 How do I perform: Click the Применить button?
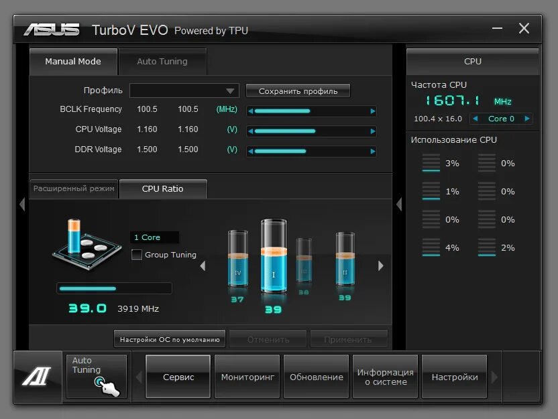(348, 340)
